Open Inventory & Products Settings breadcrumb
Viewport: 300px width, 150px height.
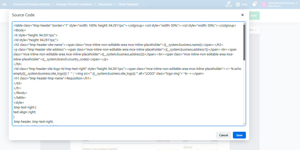(x=32, y=4)
